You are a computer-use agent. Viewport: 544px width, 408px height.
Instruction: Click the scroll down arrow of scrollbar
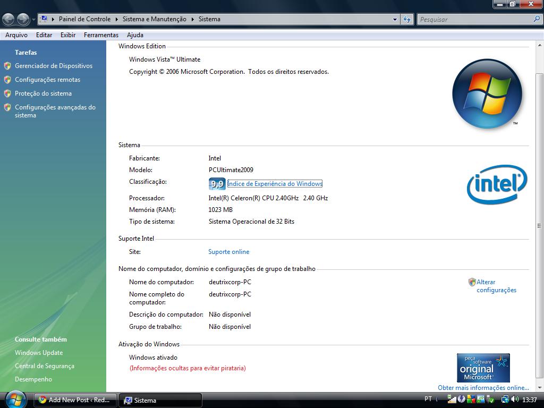[540, 388]
